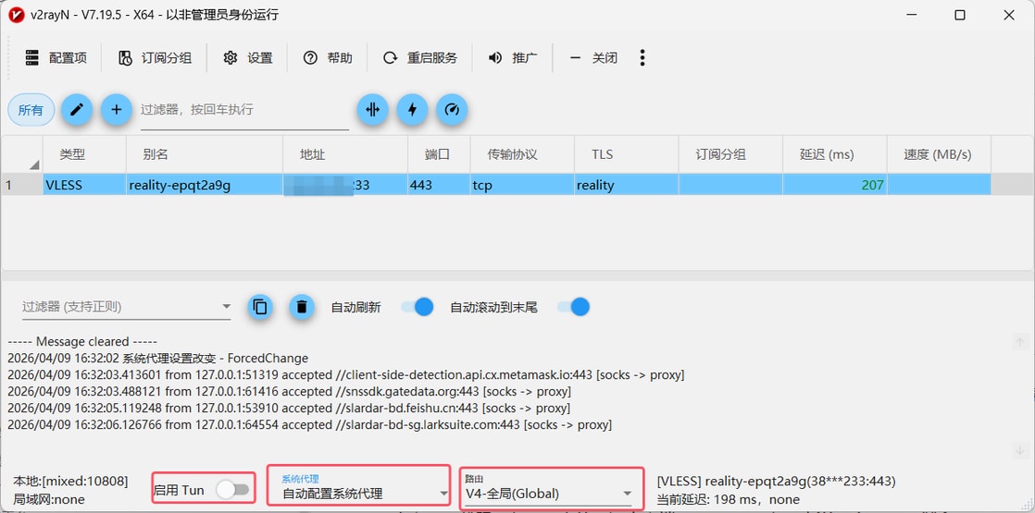Image resolution: width=1035 pixels, height=513 pixels.
Task: Click the 重启服务 button
Action: pos(420,57)
